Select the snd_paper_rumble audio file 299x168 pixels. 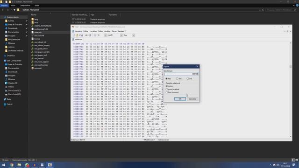click(42, 52)
